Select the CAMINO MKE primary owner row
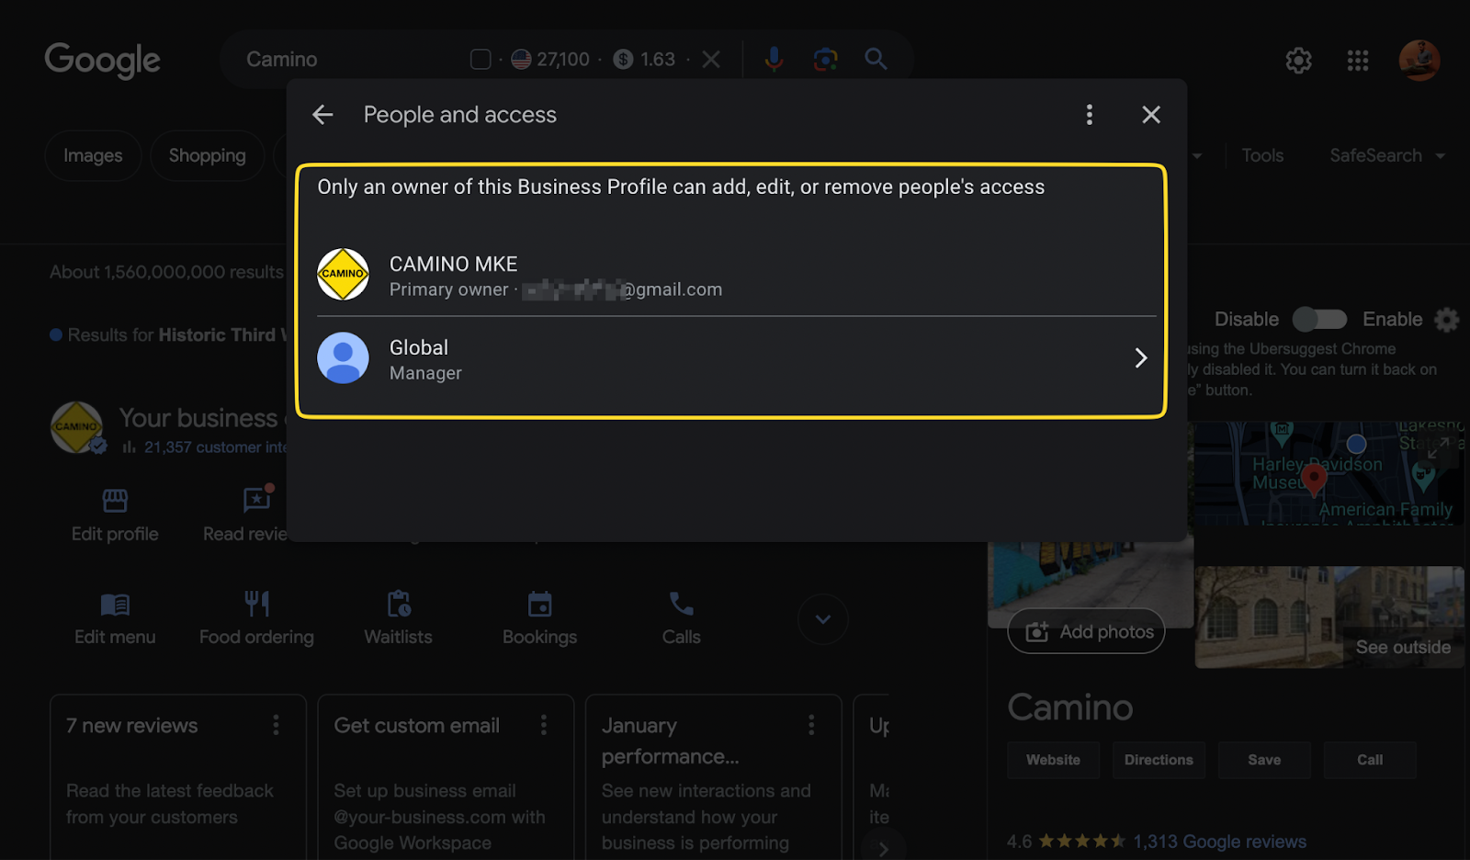Viewport: 1470px width, 860px height. click(x=736, y=275)
